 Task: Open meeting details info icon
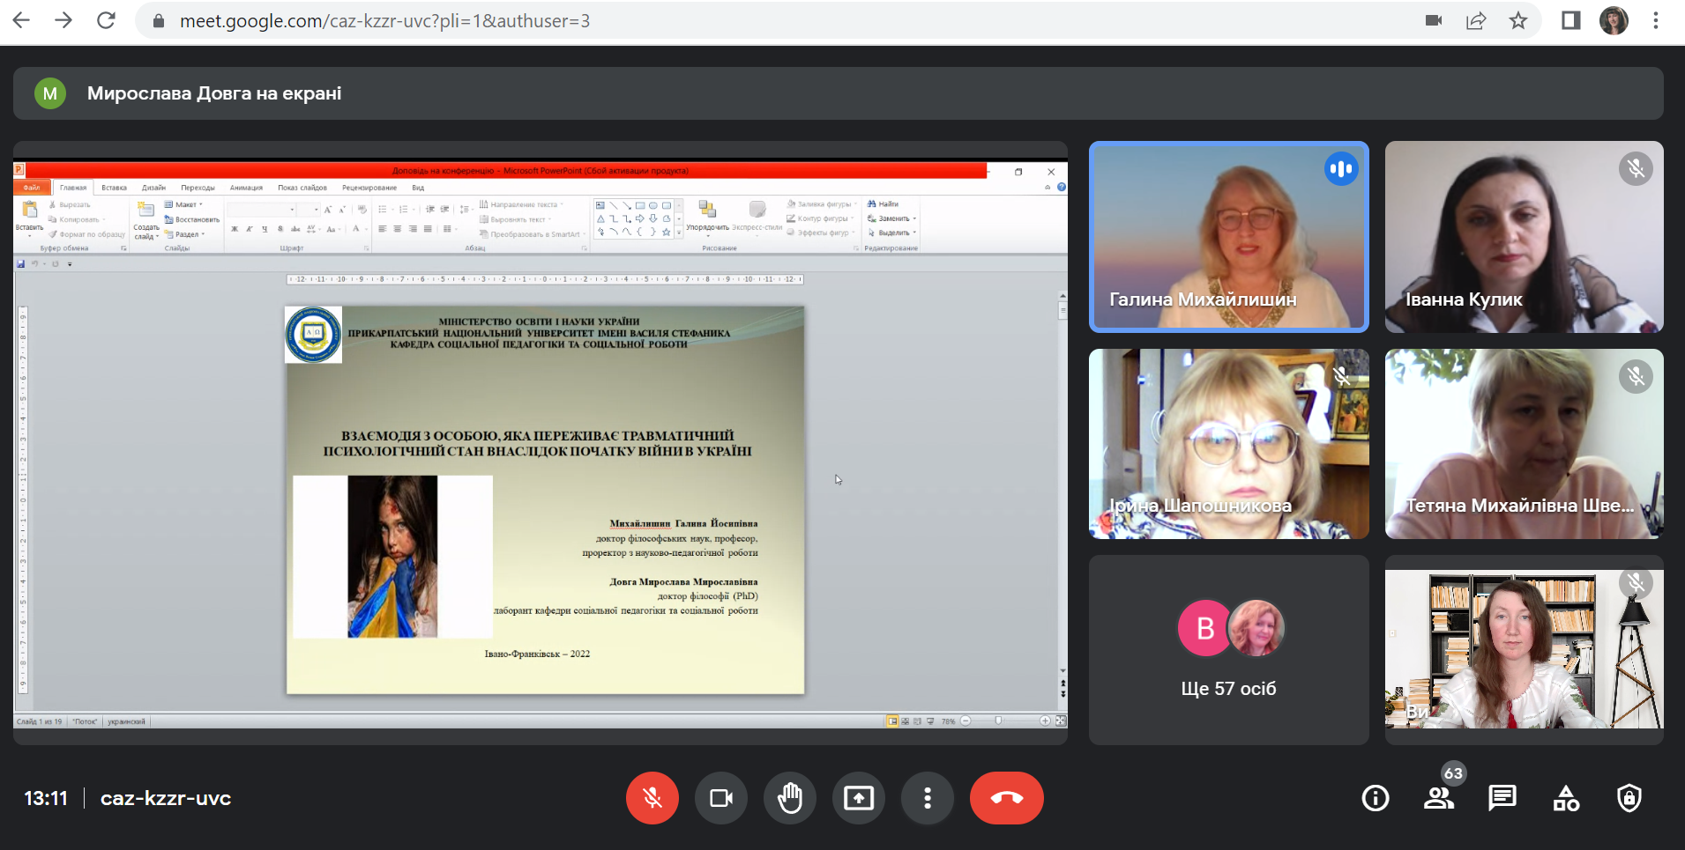[1375, 798]
